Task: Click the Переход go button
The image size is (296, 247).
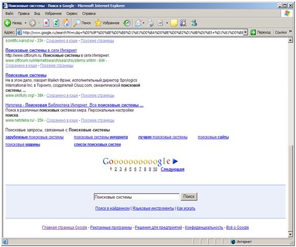Action: pos(260,33)
